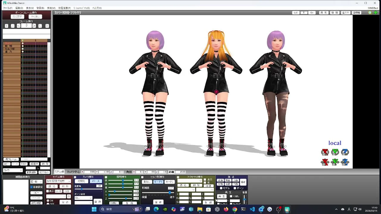Toggle accessory 表示 checkbox

205,180
